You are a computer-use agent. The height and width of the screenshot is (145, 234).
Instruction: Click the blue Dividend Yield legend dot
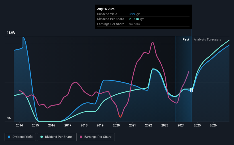[x=9, y=137]
